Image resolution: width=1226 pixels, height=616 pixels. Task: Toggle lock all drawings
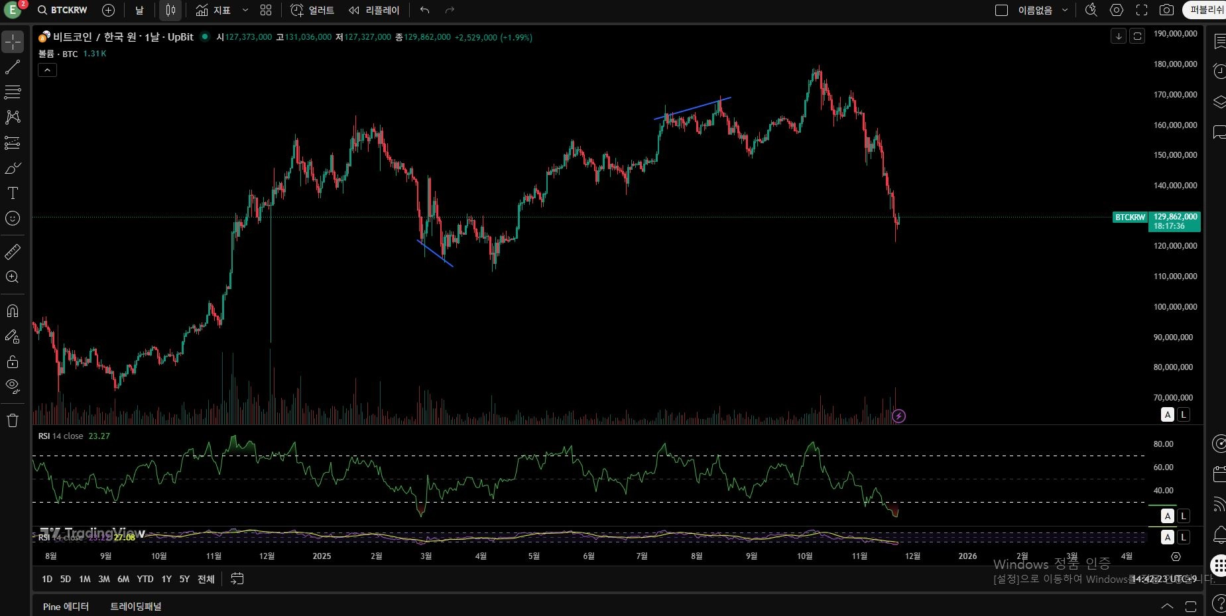click(x=13, y=362)
